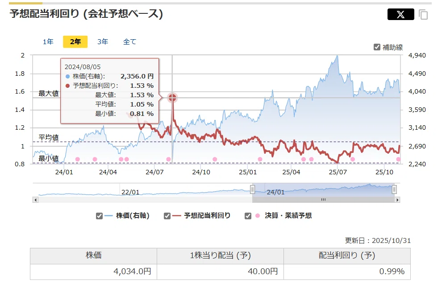Screen dimensions: 446x300
Task: Click the copy icon beside the X button
Action: (x=423, y=15)
